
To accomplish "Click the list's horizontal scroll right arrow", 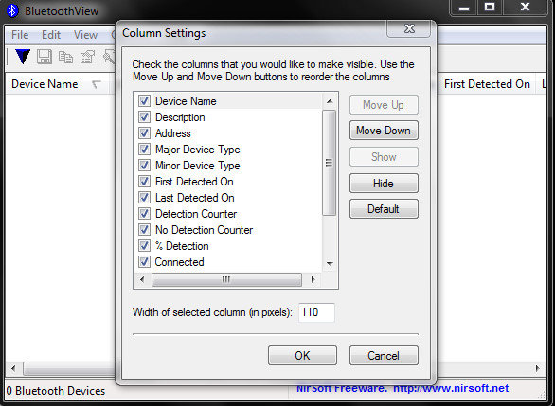I will (x=313, y=279).
